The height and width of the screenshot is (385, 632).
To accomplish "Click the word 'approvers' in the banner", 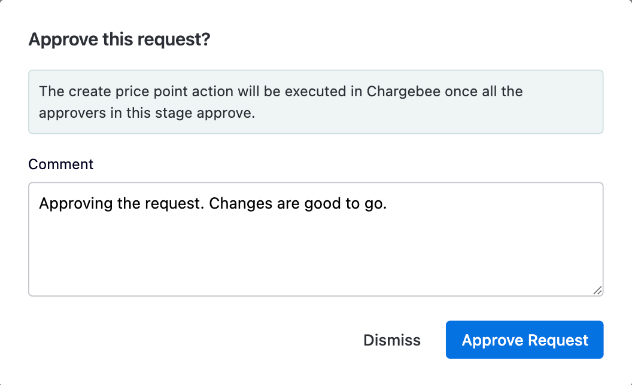I will 68,113.
